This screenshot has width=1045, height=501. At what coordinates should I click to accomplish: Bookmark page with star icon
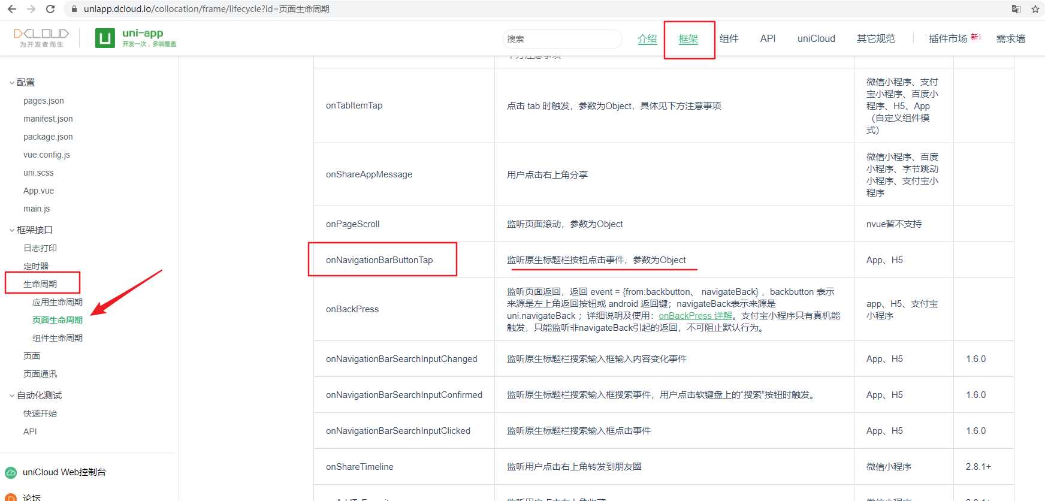tap(1035, 9)
